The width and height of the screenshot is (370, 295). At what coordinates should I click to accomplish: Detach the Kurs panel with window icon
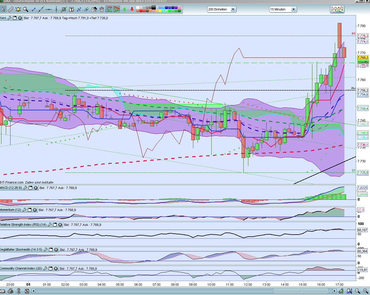point(15,18)
